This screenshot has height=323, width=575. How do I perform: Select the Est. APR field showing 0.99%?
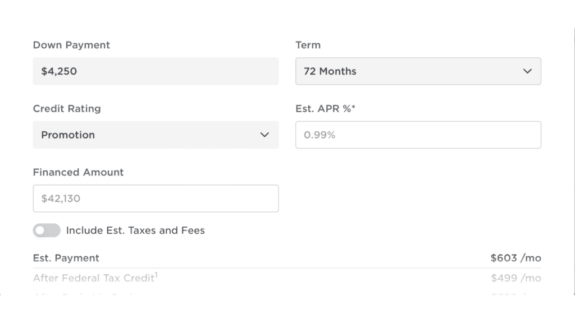click(x=418, y=135)
